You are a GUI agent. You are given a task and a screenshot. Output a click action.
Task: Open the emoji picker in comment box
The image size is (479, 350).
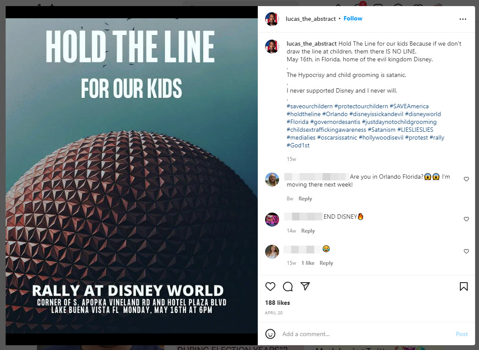pos(270,334)
